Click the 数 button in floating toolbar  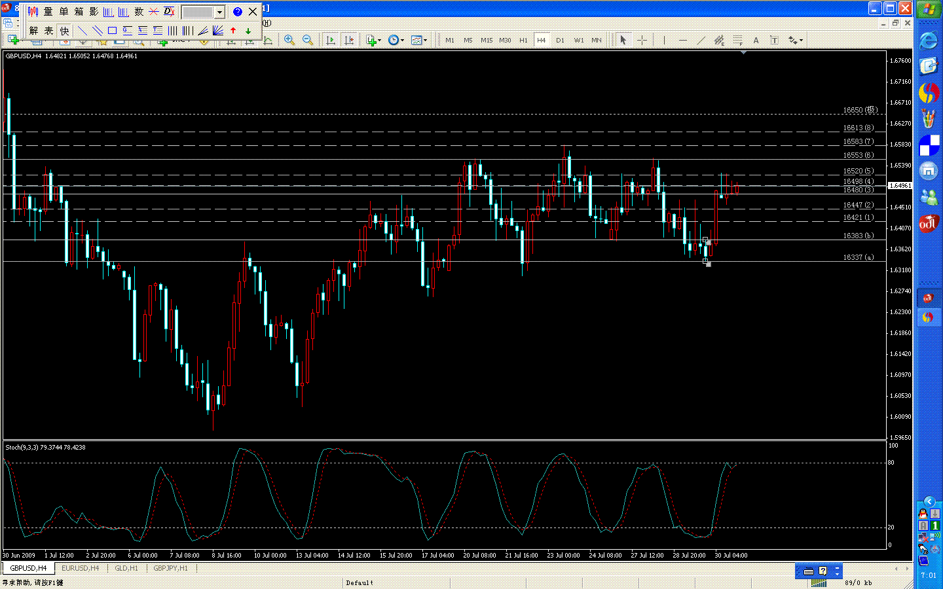click(139, 12)
